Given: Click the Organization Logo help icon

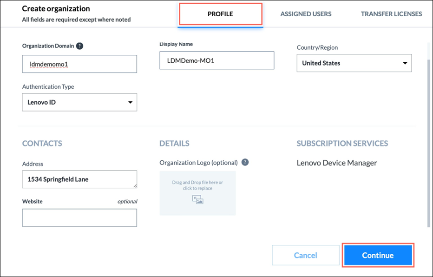Looking at the screenshot, I should (x=245, y=162).
